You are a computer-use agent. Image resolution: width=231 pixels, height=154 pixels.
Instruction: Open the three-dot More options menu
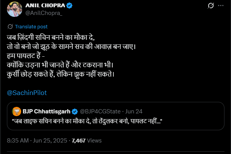point(221,6)
